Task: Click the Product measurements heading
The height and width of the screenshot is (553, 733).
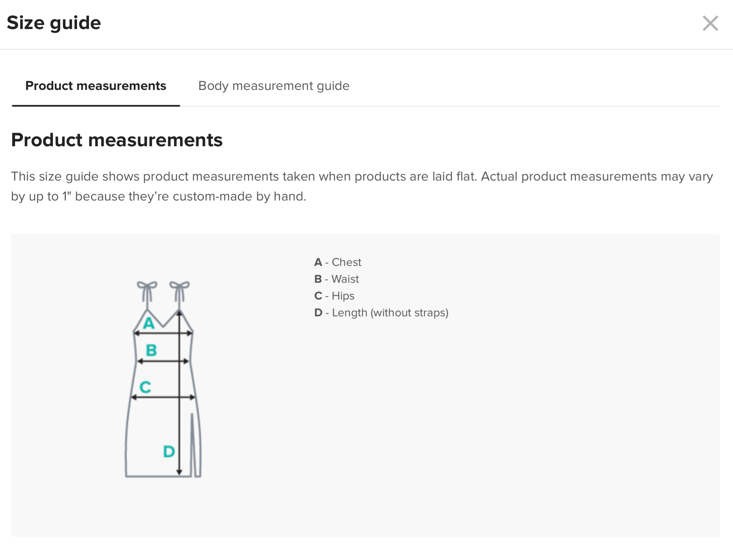Action: click(117, 140)
